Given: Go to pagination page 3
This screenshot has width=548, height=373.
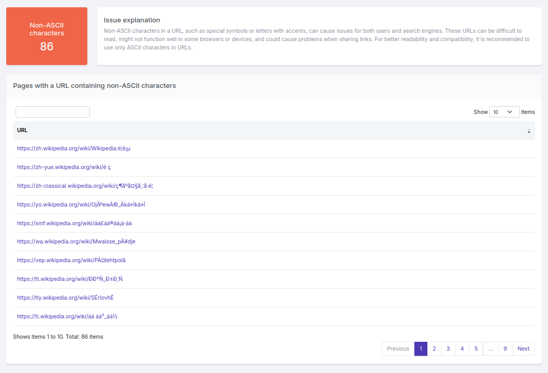Looking at the screenshot, I should 448,349.
